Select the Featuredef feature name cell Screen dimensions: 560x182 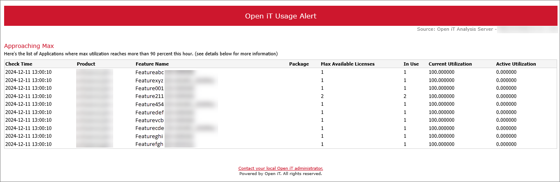[x=150, y=112]
